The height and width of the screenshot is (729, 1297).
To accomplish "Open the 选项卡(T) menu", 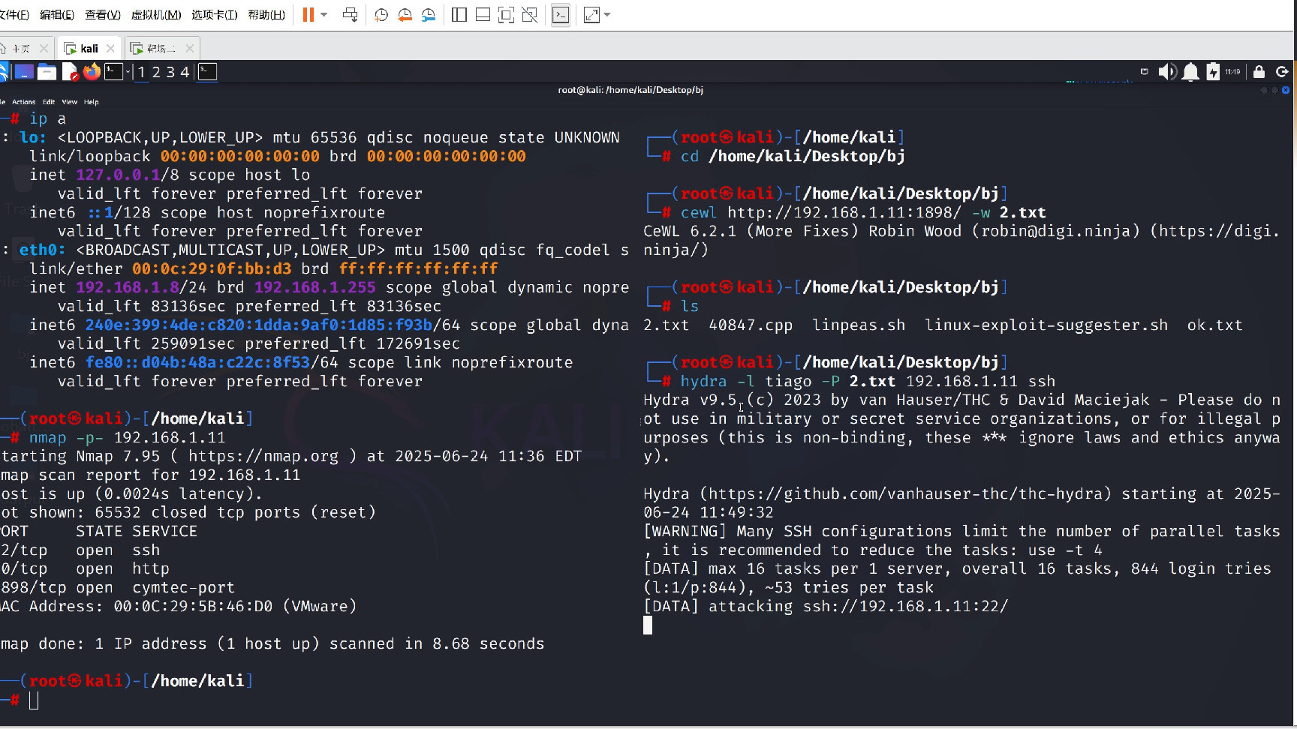I will click(x=215, y=15).
